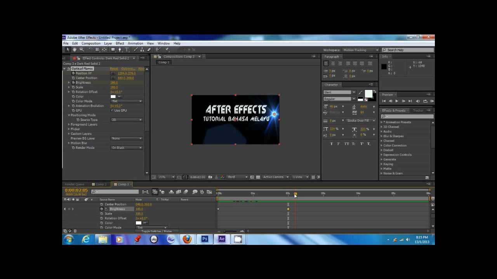Screen dimensions: 497x279
Task: Expand the Foreground Layers group
Action: click(69, 124)
